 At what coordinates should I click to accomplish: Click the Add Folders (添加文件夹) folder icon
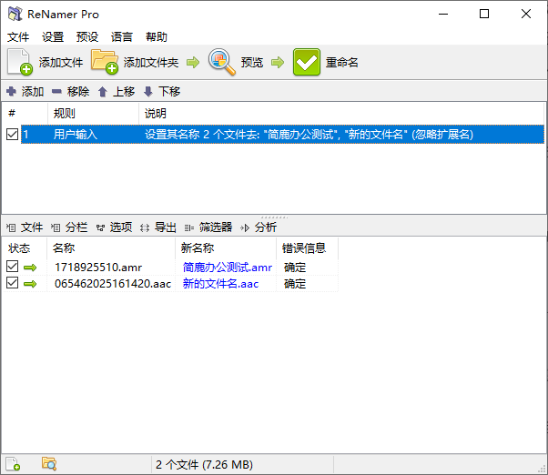click(x=105, y=62)
